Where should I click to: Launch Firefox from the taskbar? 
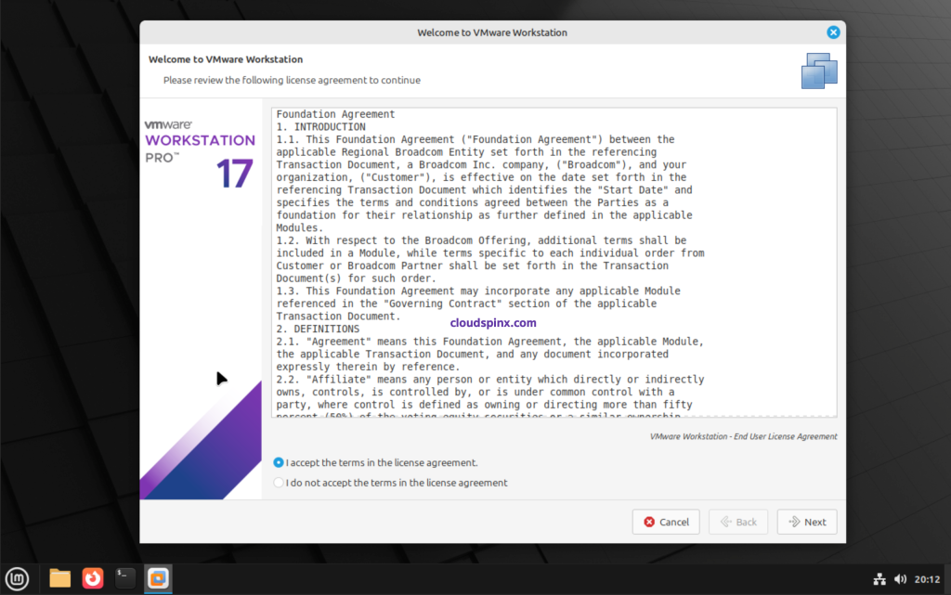[x=92, y=577]
